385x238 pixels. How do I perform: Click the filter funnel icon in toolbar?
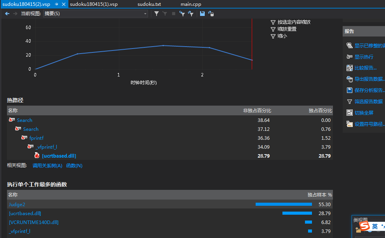tap(157, 14)
